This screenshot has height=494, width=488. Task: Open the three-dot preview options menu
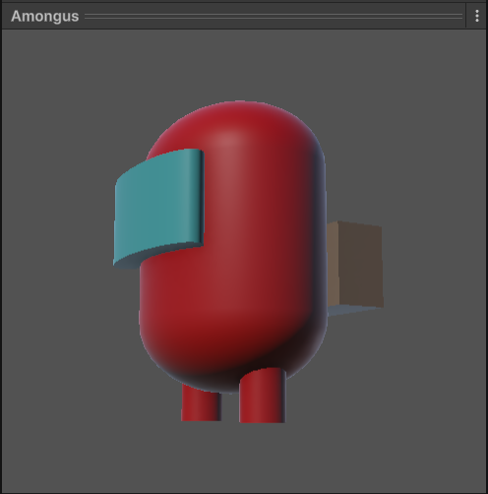coord(477,16)
